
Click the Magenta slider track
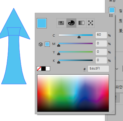76,43
